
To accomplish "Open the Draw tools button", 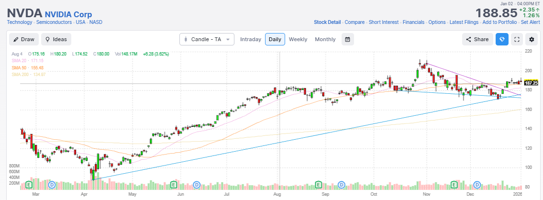I will click(24, 39).
